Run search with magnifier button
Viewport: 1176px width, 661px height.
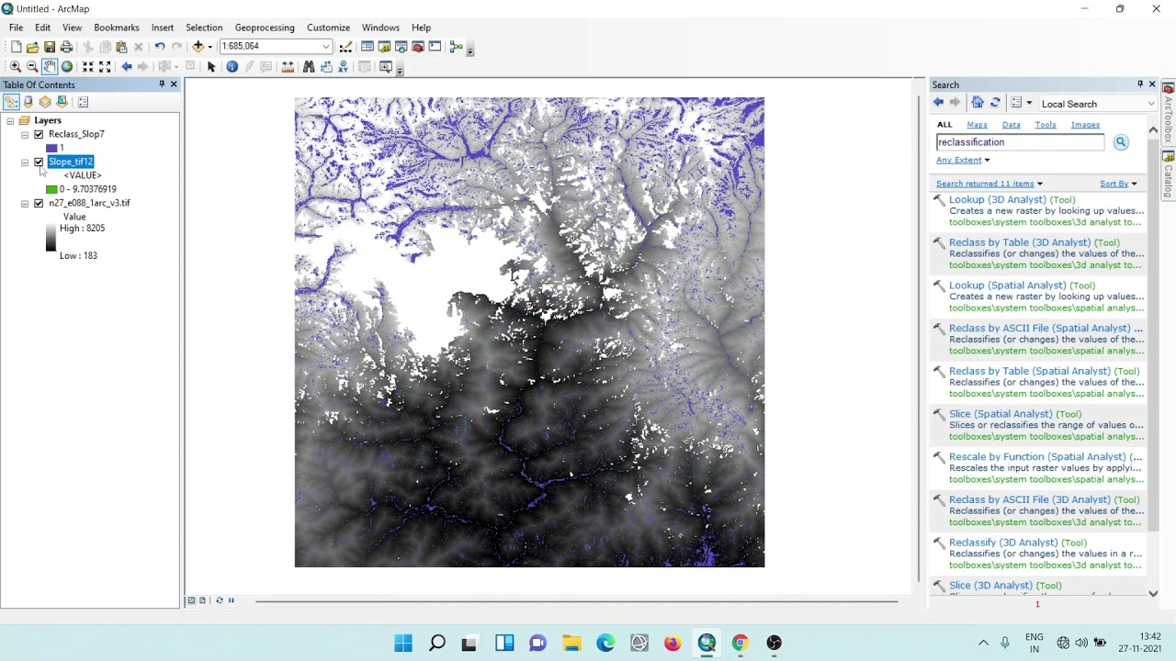click(1121, 142)
